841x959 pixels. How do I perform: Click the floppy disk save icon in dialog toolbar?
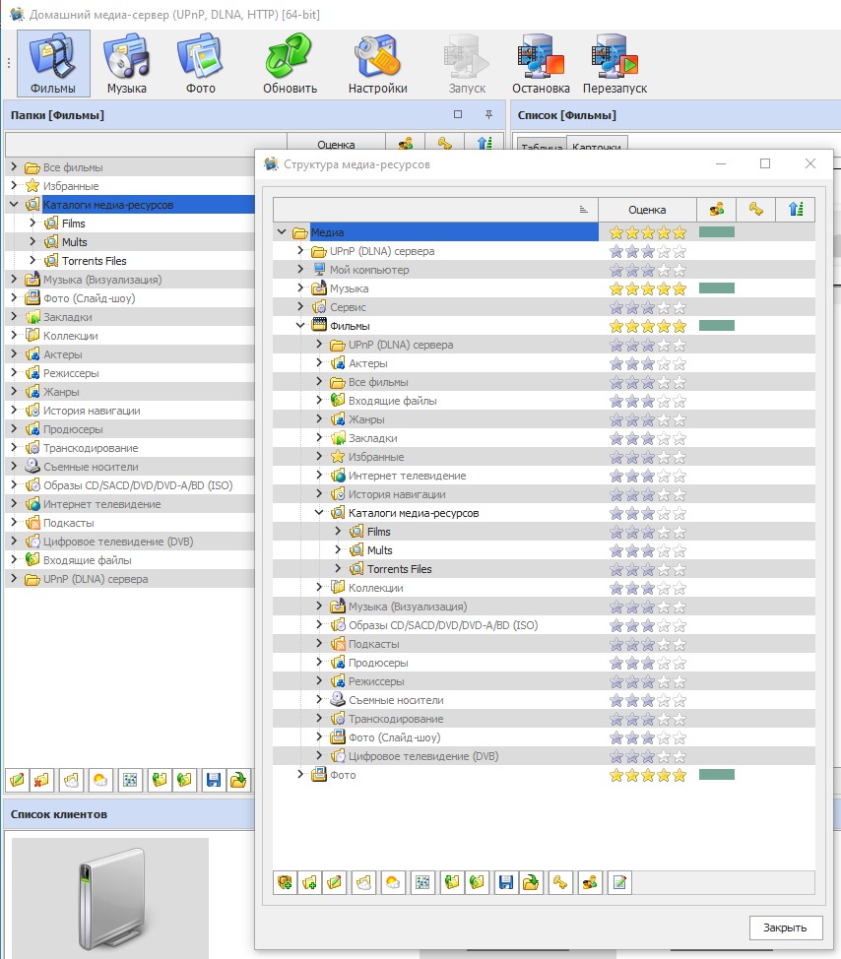pos(505,882)
